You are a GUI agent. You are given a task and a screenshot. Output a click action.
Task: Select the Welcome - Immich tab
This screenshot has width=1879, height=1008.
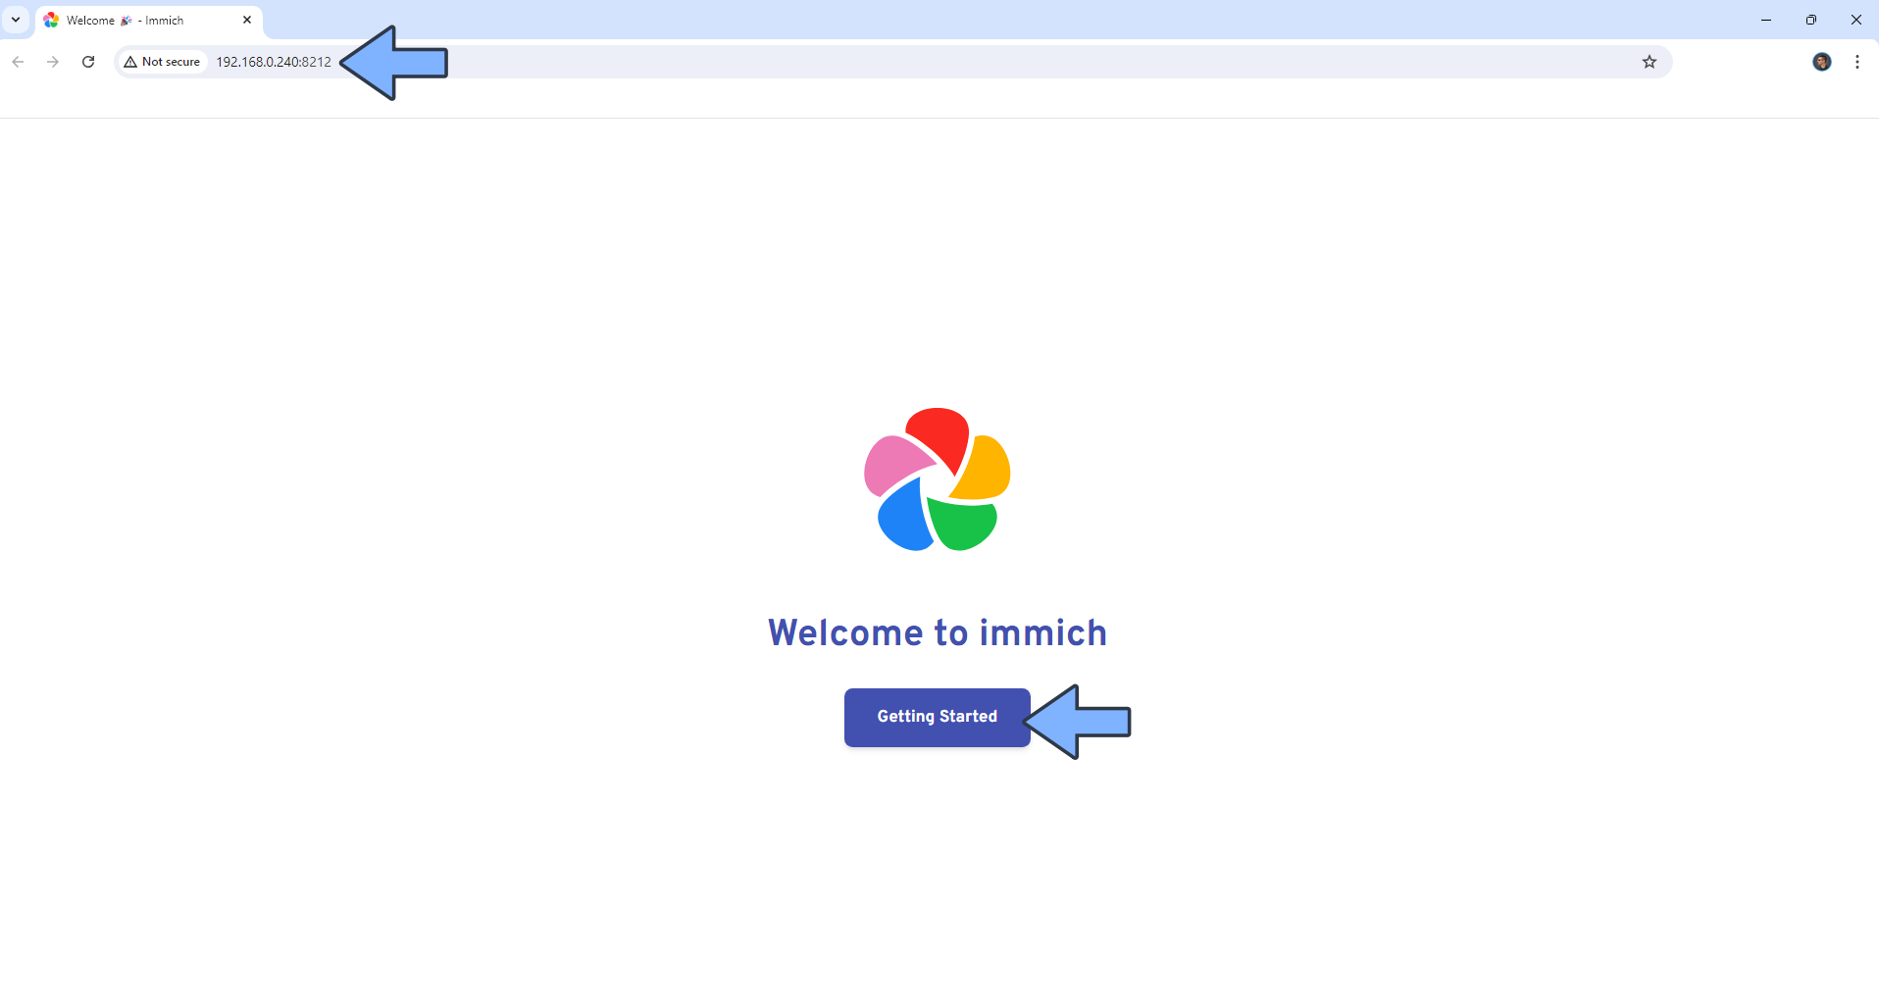pyautogui.click(x=149, y=20)
